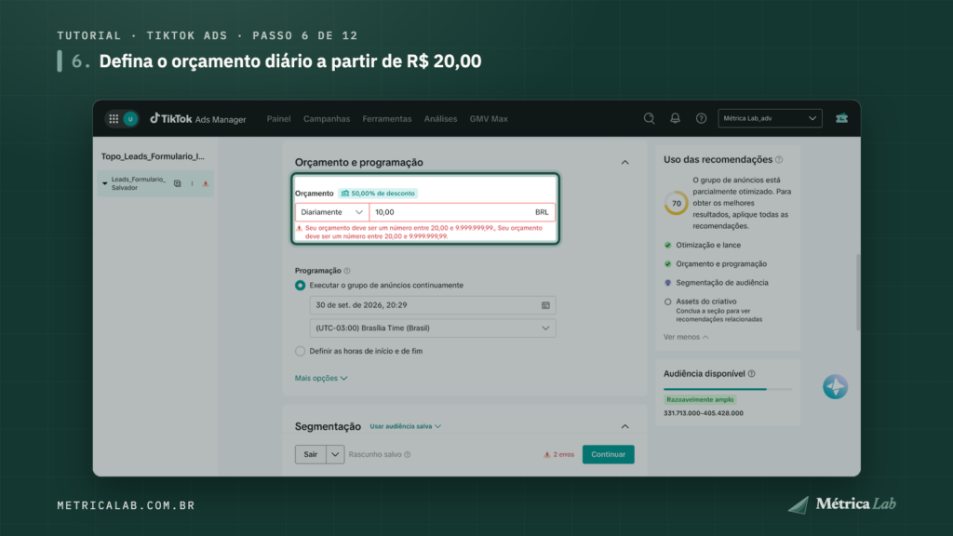Open the GMV Max menu
Image resolution: width=953 pixels, height=536 pixels.
click(x=489, y=119)
